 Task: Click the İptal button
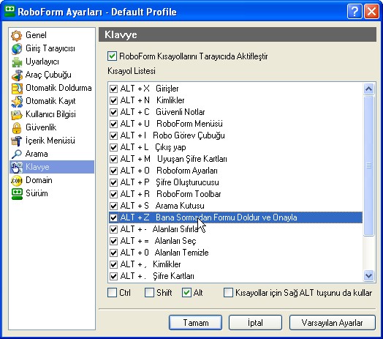coord(255,323)
